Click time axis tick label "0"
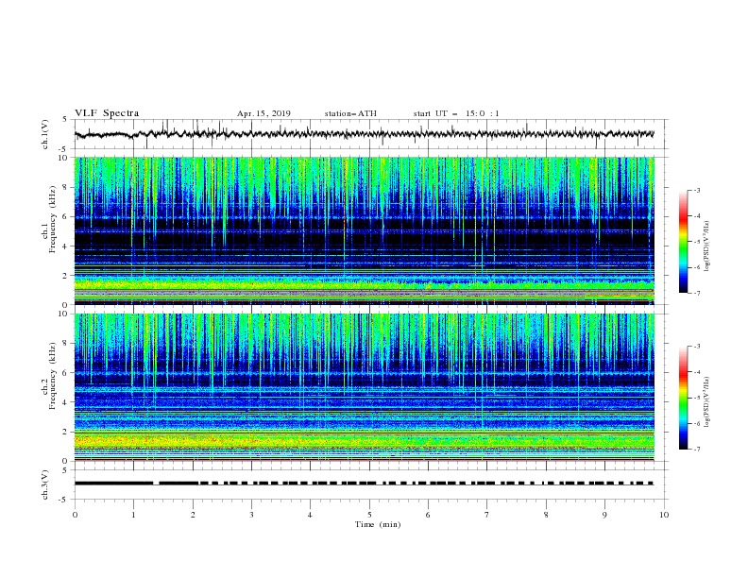Image resolution: width=748 pixels, height=578 pixels. pyautogui.click(x=75, y=515)
